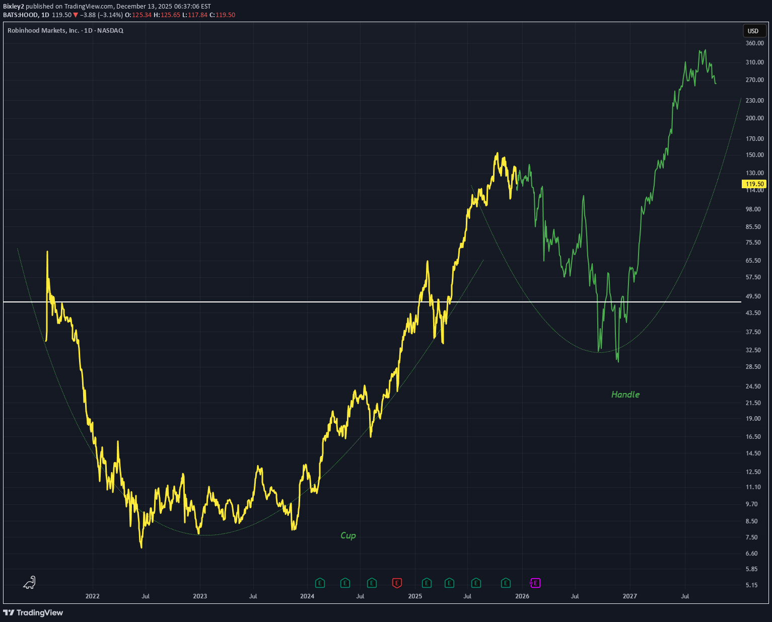This screenshot has width=772, height=622.
Task: Click the TradingView logo at bottom left
Action: pos(33,612)
